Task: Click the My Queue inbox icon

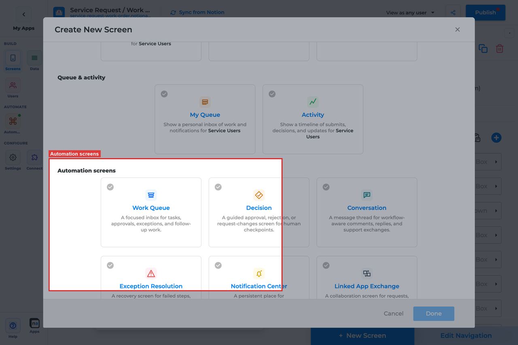Action: tap(205, 102)
